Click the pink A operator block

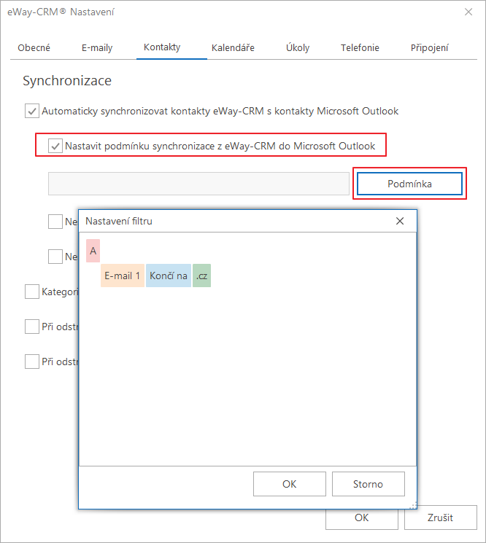coord(93,251)
